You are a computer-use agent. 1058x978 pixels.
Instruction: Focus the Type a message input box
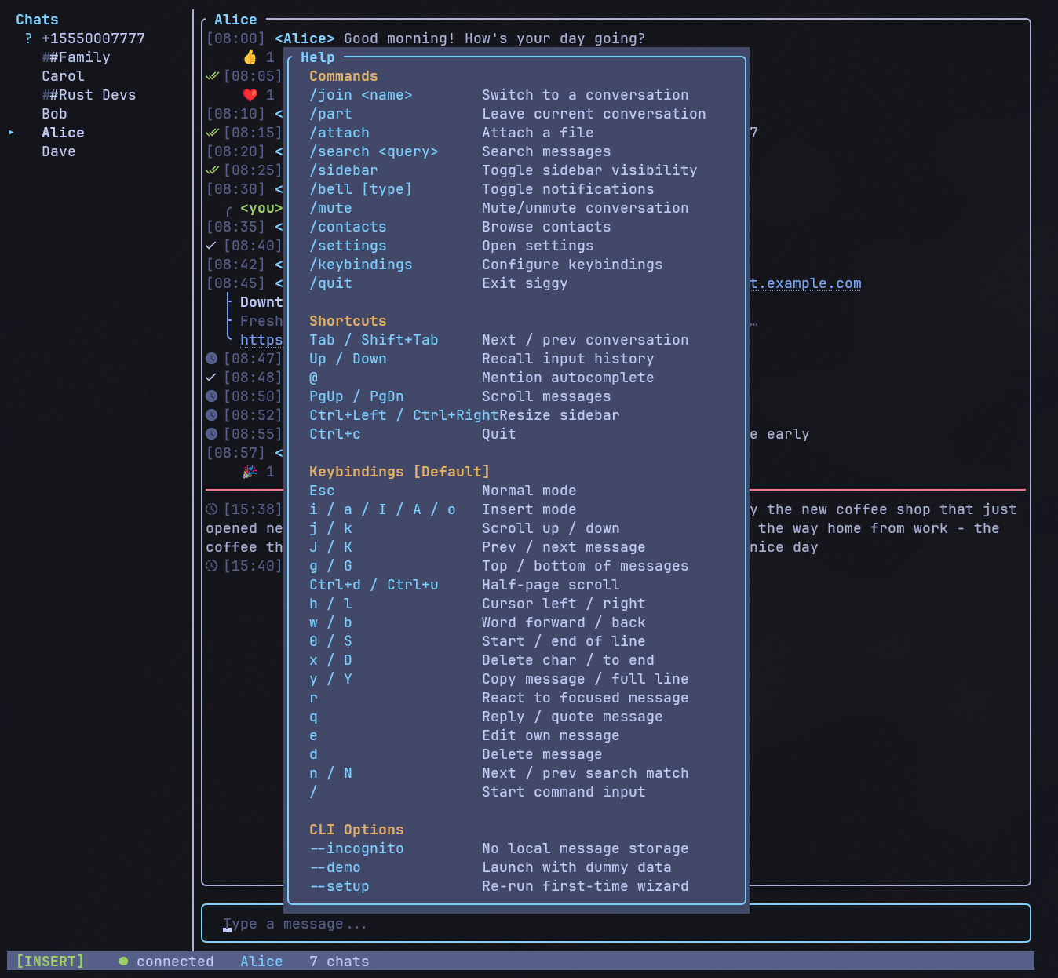(x=615, y=924)
